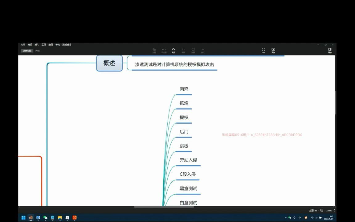Create a relationship using the 联系 icon

click(x=173, y=49)
